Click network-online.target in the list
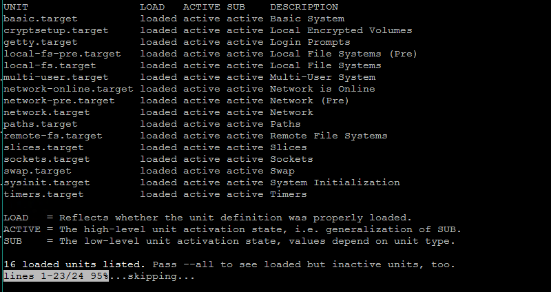Image resolution: width=551 pixels, height=292 pixels. [68, 90]
